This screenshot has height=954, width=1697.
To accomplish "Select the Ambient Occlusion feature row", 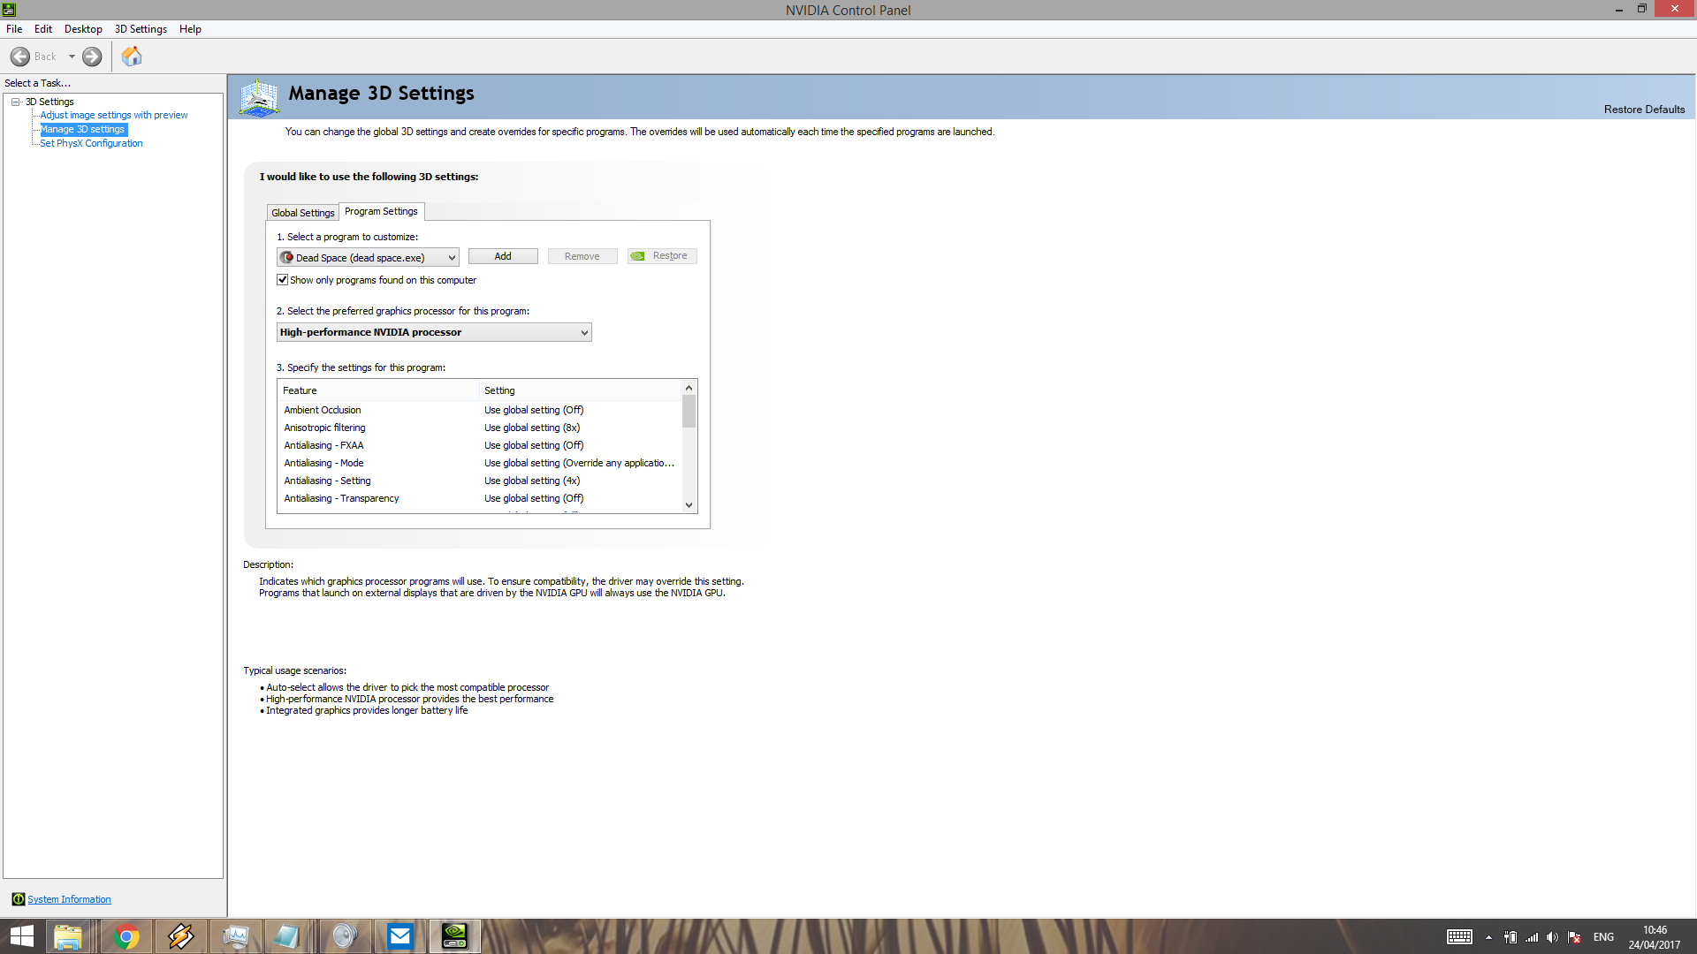I will pos(478,410).
